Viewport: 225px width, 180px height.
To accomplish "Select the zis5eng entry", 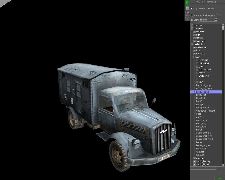I will [x=200, y=155].
